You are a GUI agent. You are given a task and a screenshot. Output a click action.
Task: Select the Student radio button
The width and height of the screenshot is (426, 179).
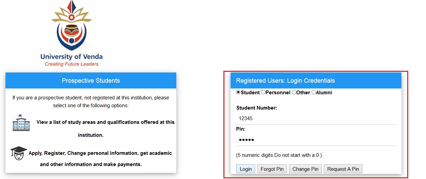[x=238, y=92]
